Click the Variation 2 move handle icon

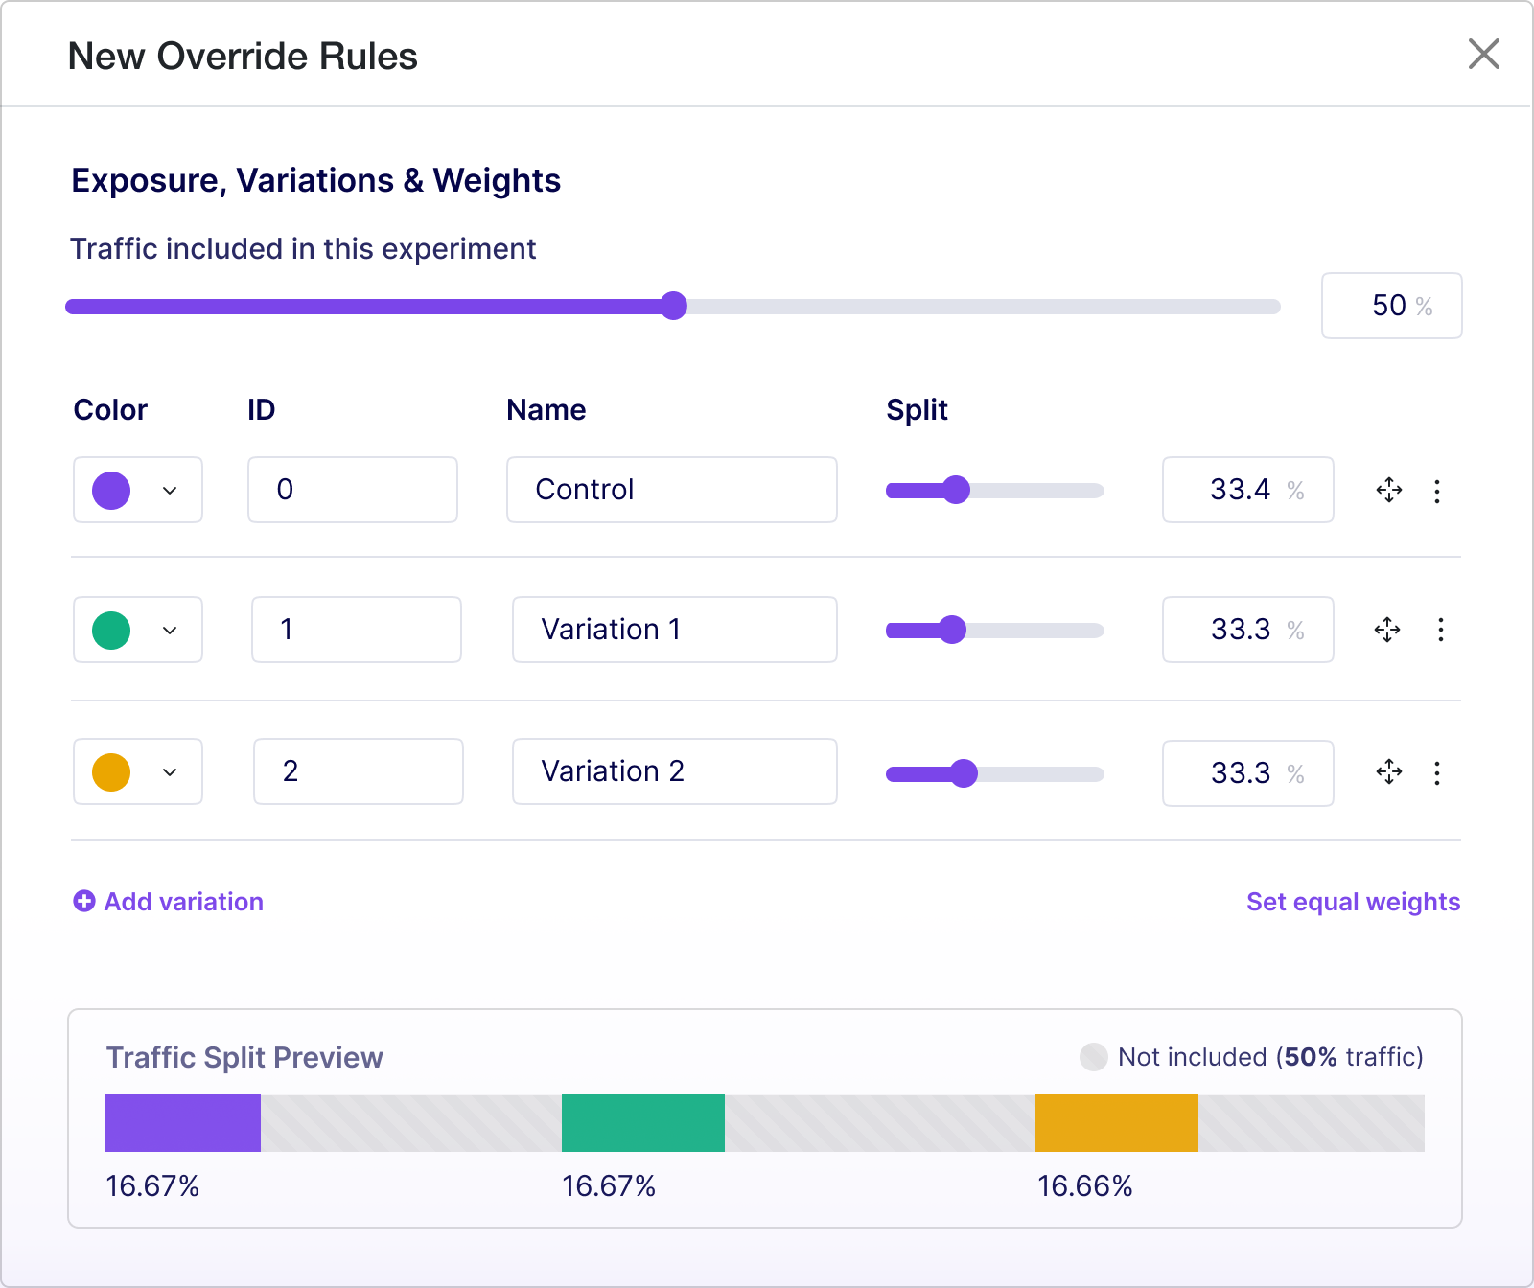pos(1389,772)
